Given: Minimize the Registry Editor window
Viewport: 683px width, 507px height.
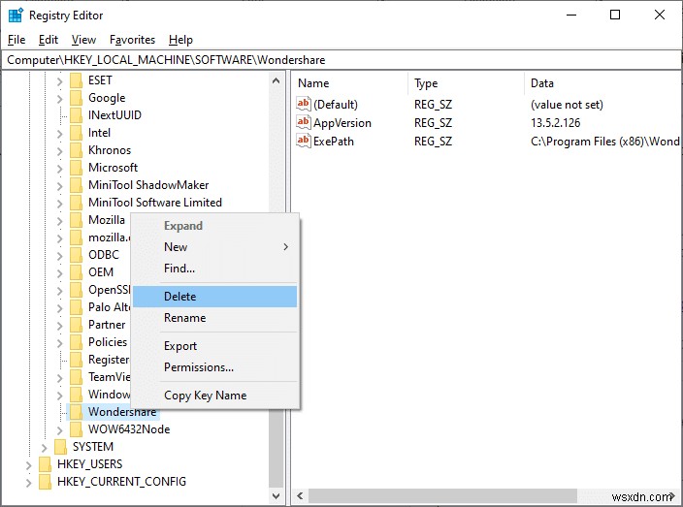Looking at the screenshot, I should (x=571, y=15).
